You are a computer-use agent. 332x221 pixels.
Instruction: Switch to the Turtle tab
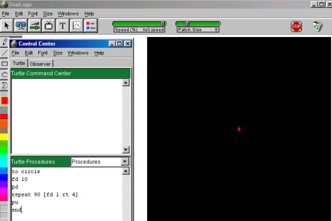(x=19, y=63)
